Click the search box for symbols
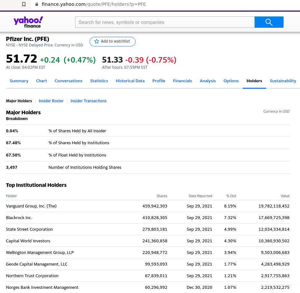Screen dimensions: 300x293 pos(165,22)
